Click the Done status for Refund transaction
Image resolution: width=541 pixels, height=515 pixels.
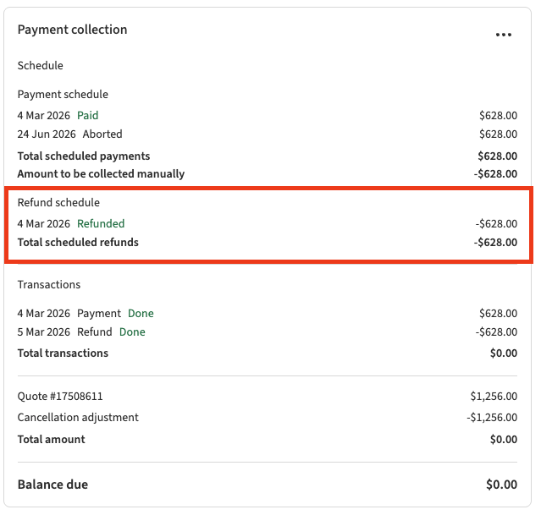[132, 332]
